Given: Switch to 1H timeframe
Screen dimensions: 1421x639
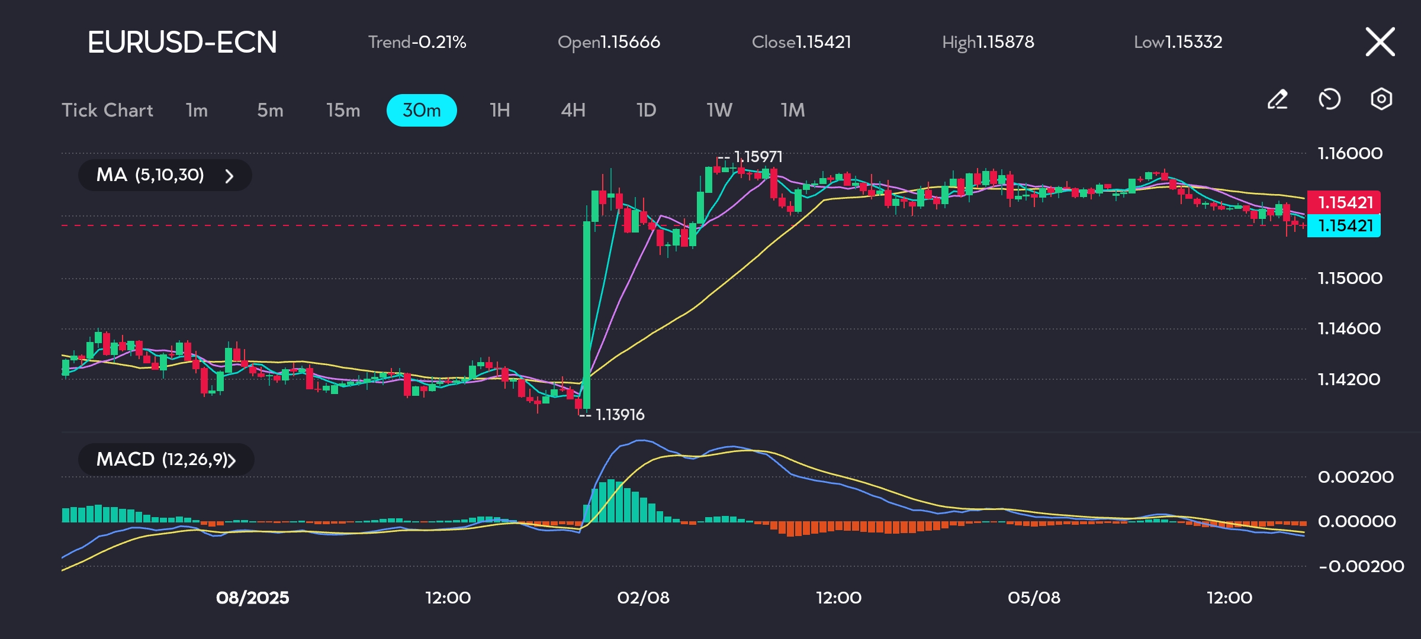Looking at the screenshot, I should (x=500, y=110).
